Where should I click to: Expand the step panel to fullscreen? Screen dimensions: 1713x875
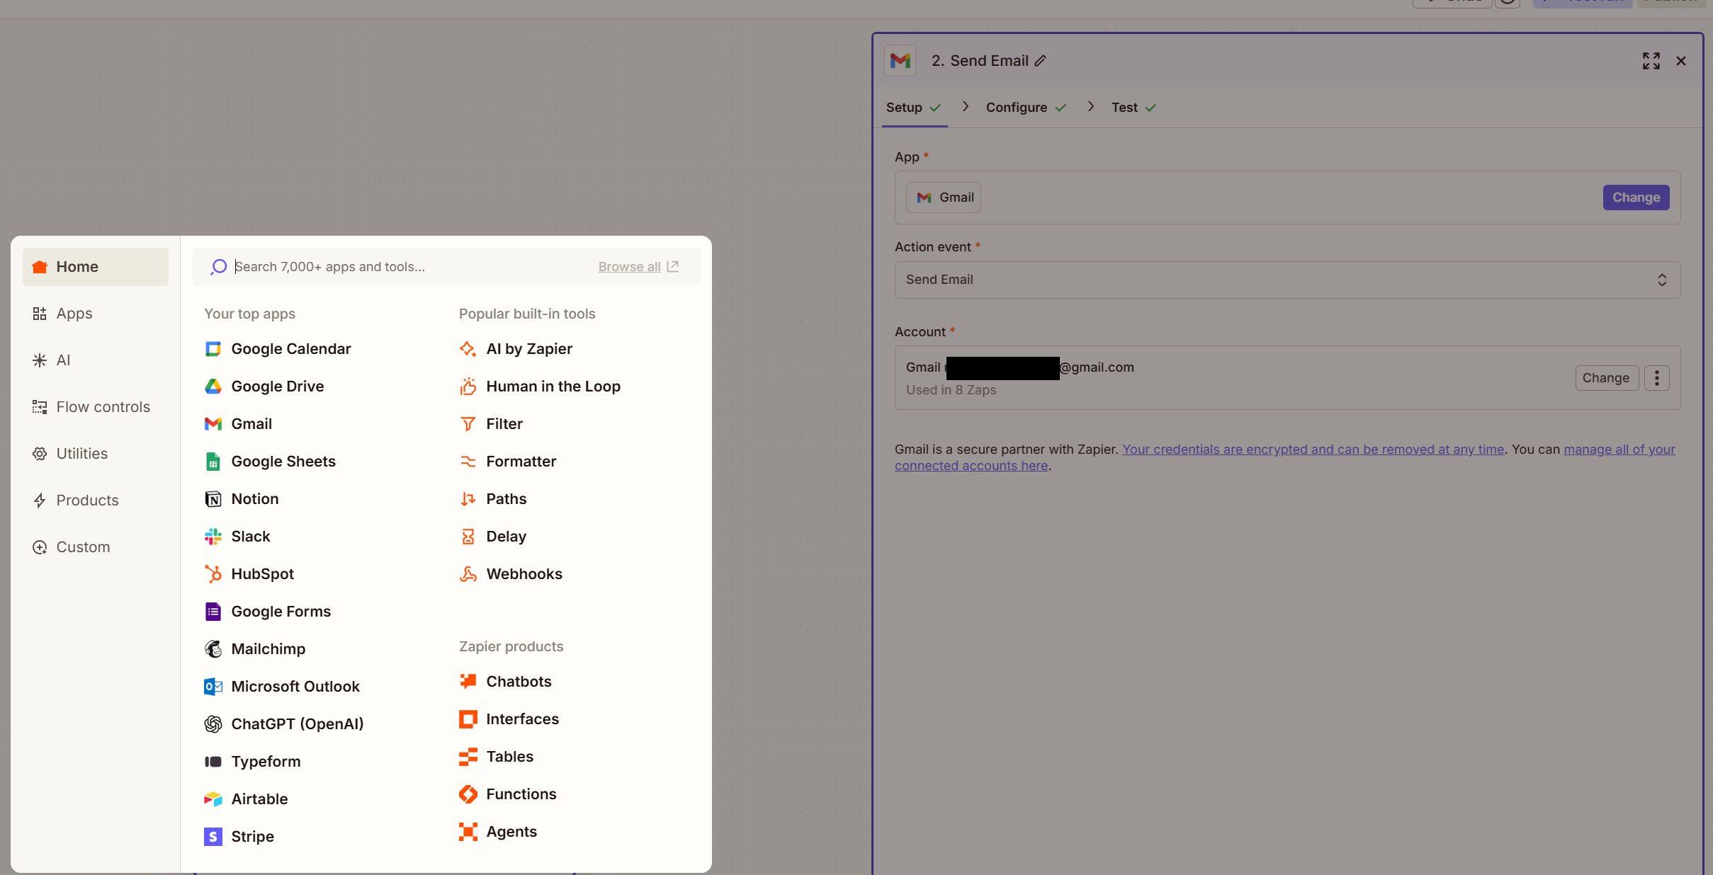click(x=1650, y=61)
